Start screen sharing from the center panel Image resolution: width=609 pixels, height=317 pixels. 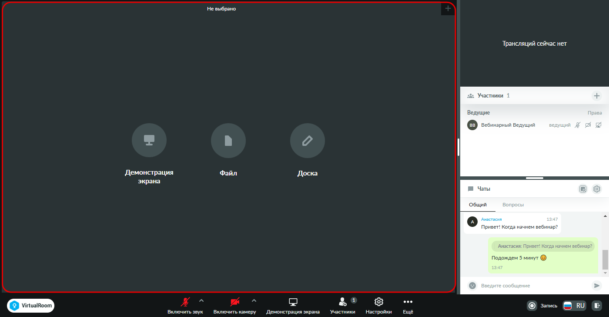[149, 141]
